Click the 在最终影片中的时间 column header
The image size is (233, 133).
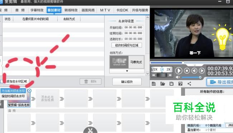(x=35, y=19)
